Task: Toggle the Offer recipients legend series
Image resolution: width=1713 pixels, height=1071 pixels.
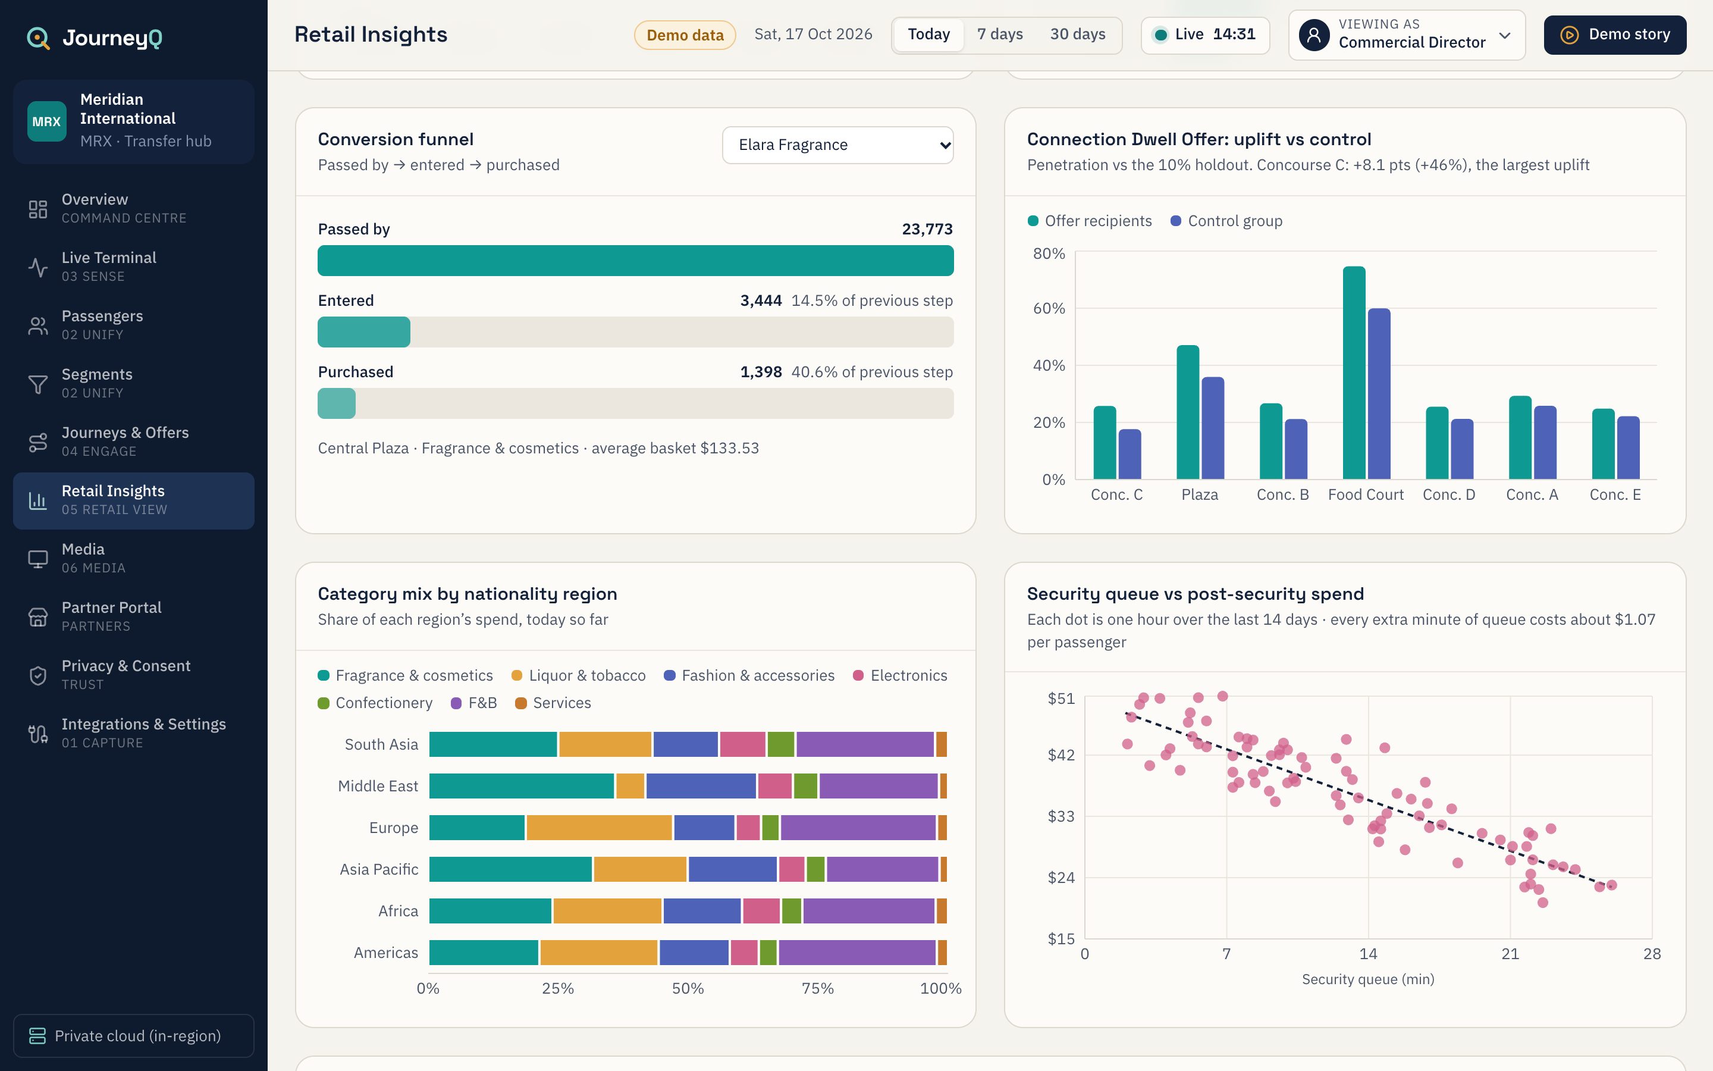Action: click(x=1090, y=221)
